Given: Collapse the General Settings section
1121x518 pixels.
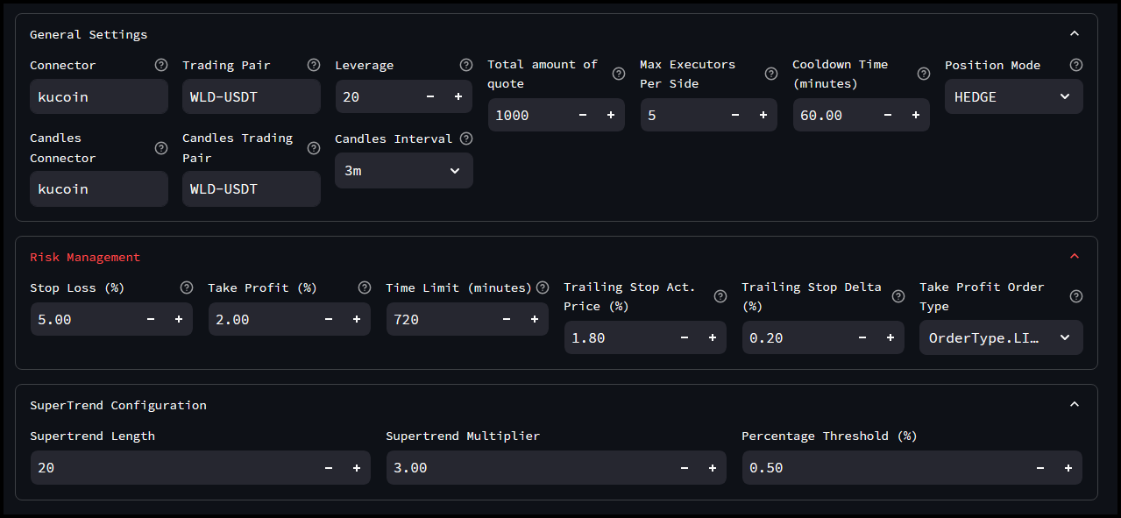Looking at the screenshot, I should coord(1075,32).
